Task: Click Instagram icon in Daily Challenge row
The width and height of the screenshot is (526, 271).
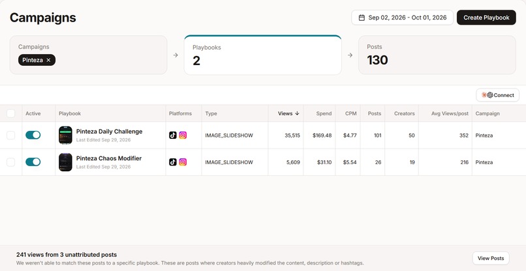Action: coord(183,135)
